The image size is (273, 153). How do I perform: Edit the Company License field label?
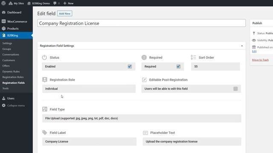(x=89, y=142)
